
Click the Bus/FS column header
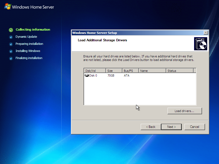tap(130, 70)
